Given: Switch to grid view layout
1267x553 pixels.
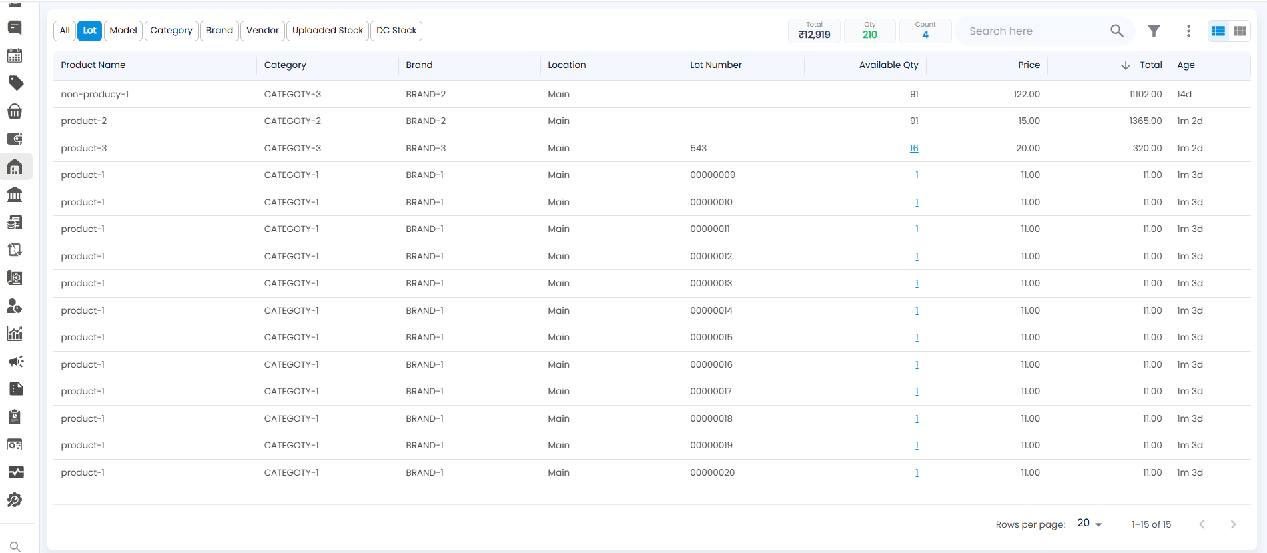Looking at the screenshot, I should [x=1240, y=31].
